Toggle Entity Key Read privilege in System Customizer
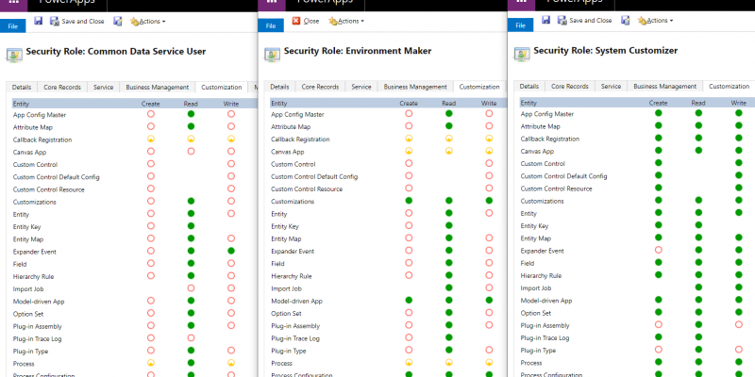 tap(698, 225)
